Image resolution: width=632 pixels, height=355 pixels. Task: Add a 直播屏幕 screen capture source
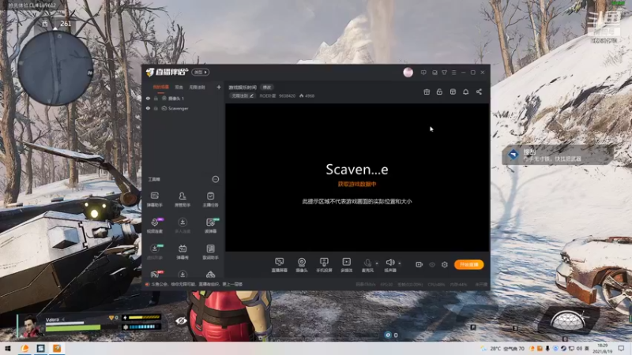(x=280, y=265)
